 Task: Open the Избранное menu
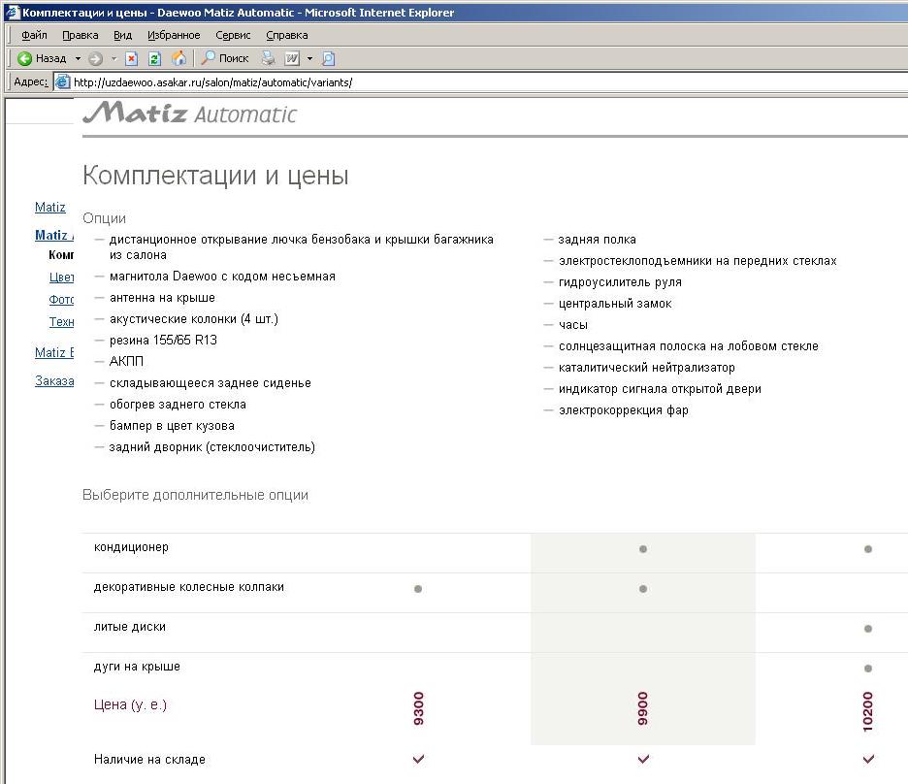pos(174,35)
